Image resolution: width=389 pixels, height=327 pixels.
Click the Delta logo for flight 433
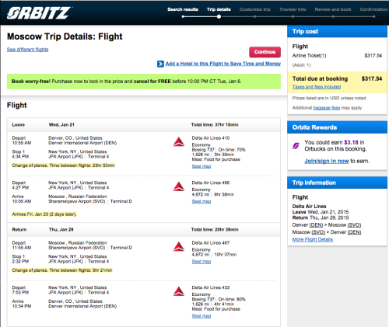point(179,291)
